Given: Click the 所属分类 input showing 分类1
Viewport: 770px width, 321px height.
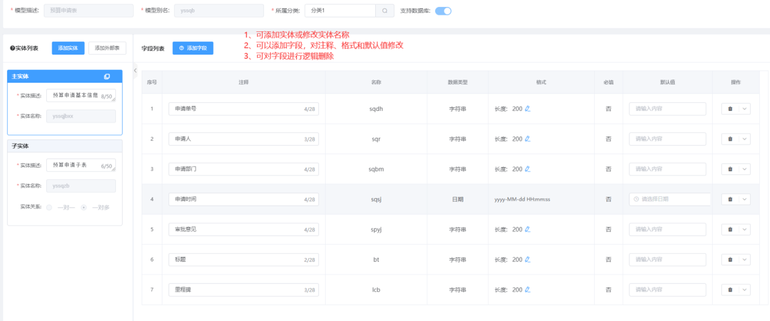Looking at the screenshot, I should (x=340, y=11).
